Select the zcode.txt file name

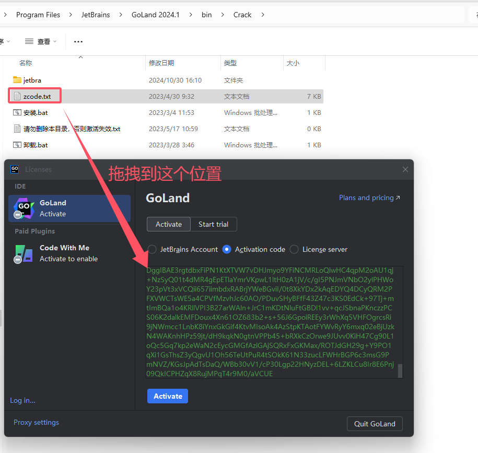point(37,96)
